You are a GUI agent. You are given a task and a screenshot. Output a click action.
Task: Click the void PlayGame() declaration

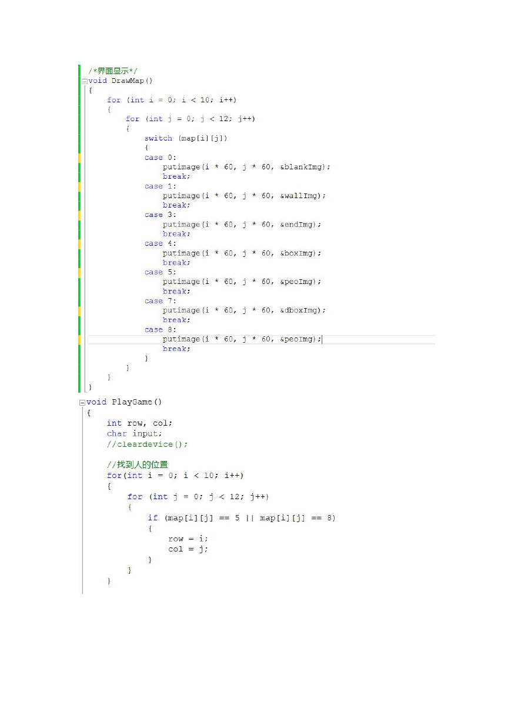click(124, 402)
